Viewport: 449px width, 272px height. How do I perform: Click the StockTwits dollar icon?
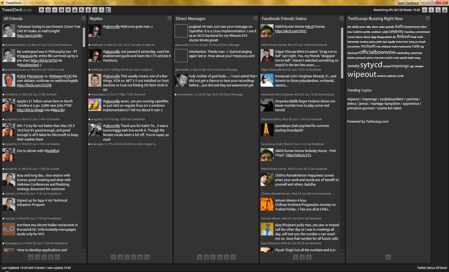click(x=102, y=10)
